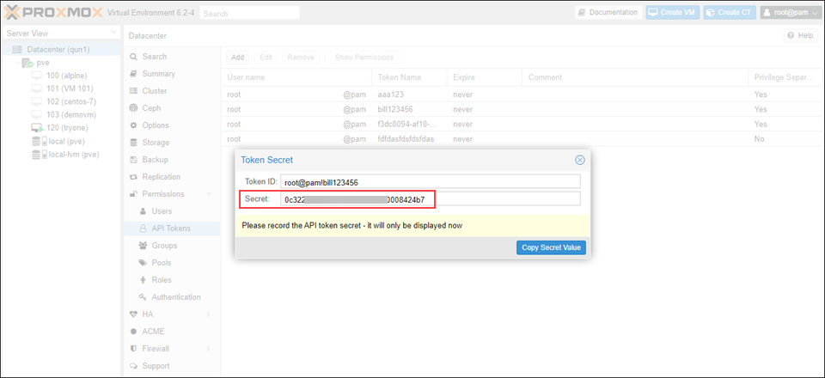This screenshot has width=825, height=378.
Task: Click the Secret value field
Action: tap(430, 199)
